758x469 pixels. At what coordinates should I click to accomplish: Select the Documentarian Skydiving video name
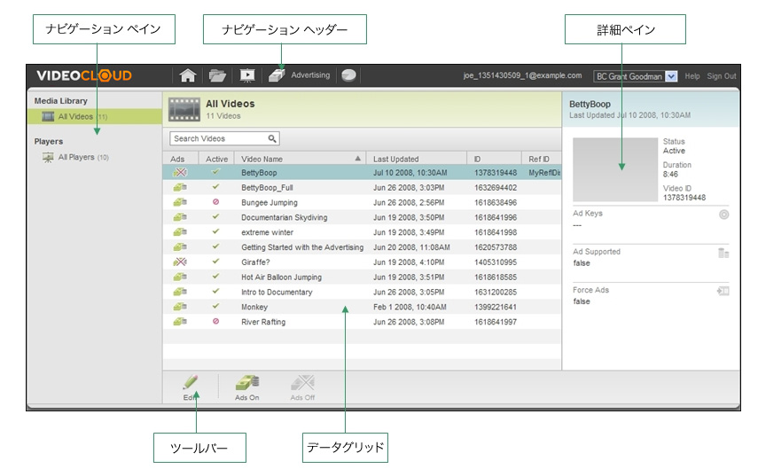(285, 217)
